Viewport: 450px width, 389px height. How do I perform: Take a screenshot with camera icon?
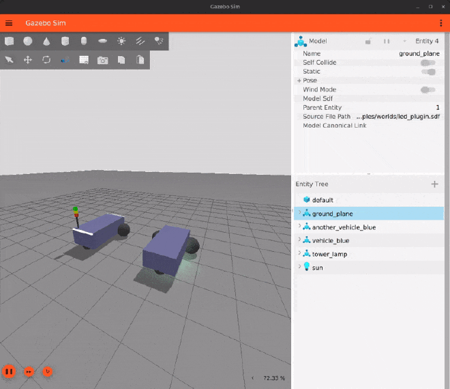102,60
